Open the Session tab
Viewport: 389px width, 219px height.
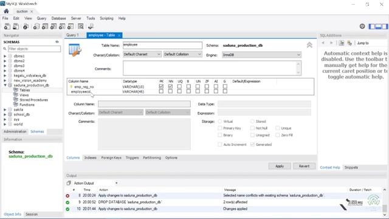pos(32,214)
